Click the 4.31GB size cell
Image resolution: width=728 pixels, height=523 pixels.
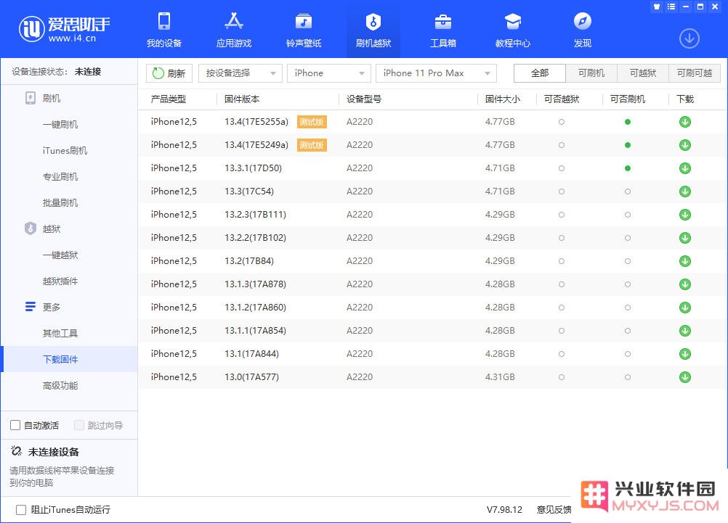point(500,377)
